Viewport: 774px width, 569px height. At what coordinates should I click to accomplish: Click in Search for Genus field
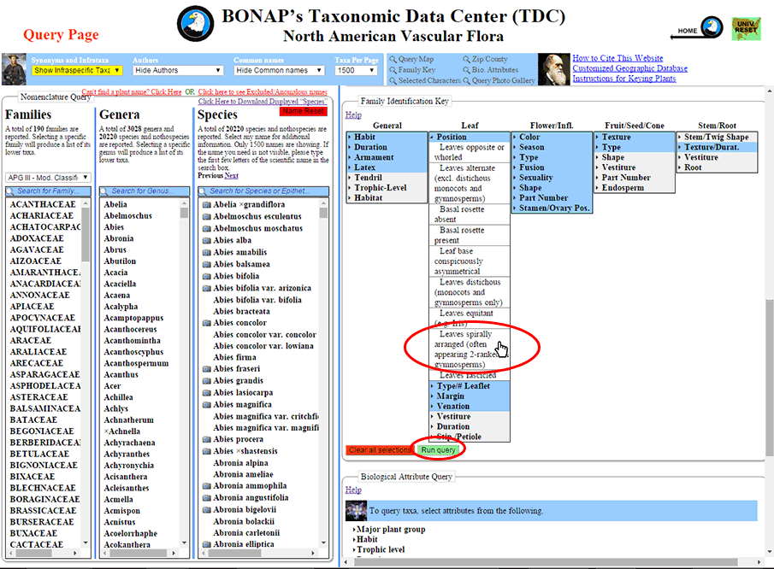[145, 191]
